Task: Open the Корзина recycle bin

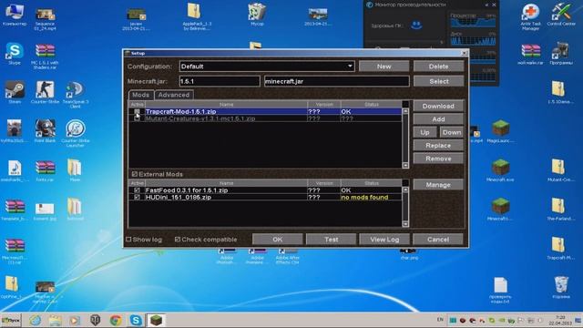Action: point(561,287)
